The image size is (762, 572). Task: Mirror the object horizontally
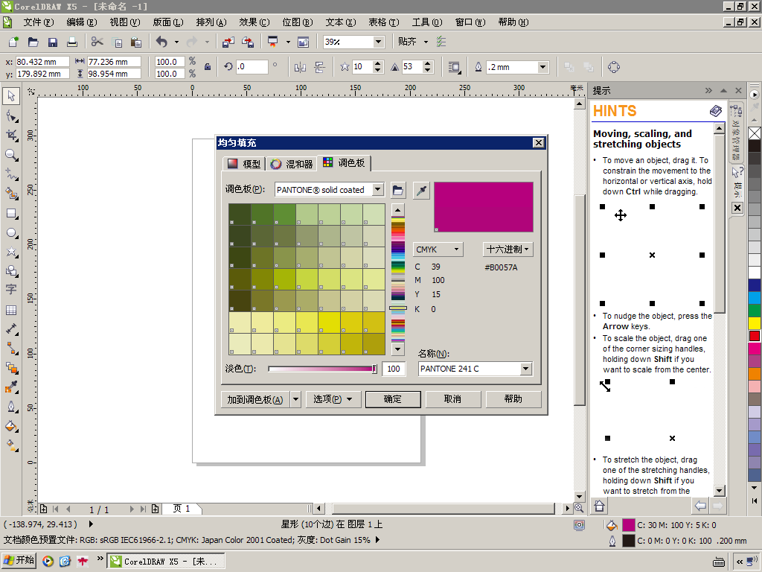(x=300, y=67)
